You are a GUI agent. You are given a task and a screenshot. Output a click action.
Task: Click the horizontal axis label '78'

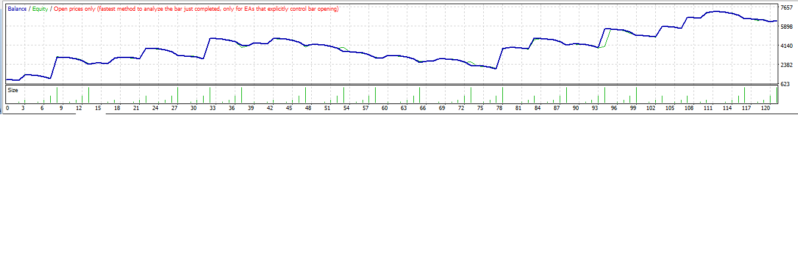(499, 108)
